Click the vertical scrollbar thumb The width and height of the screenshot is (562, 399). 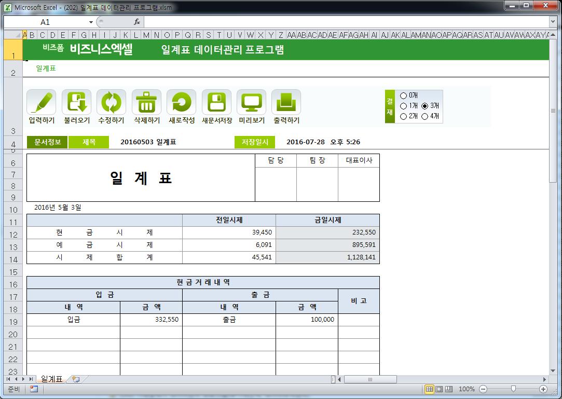click(x=553, y=111)
